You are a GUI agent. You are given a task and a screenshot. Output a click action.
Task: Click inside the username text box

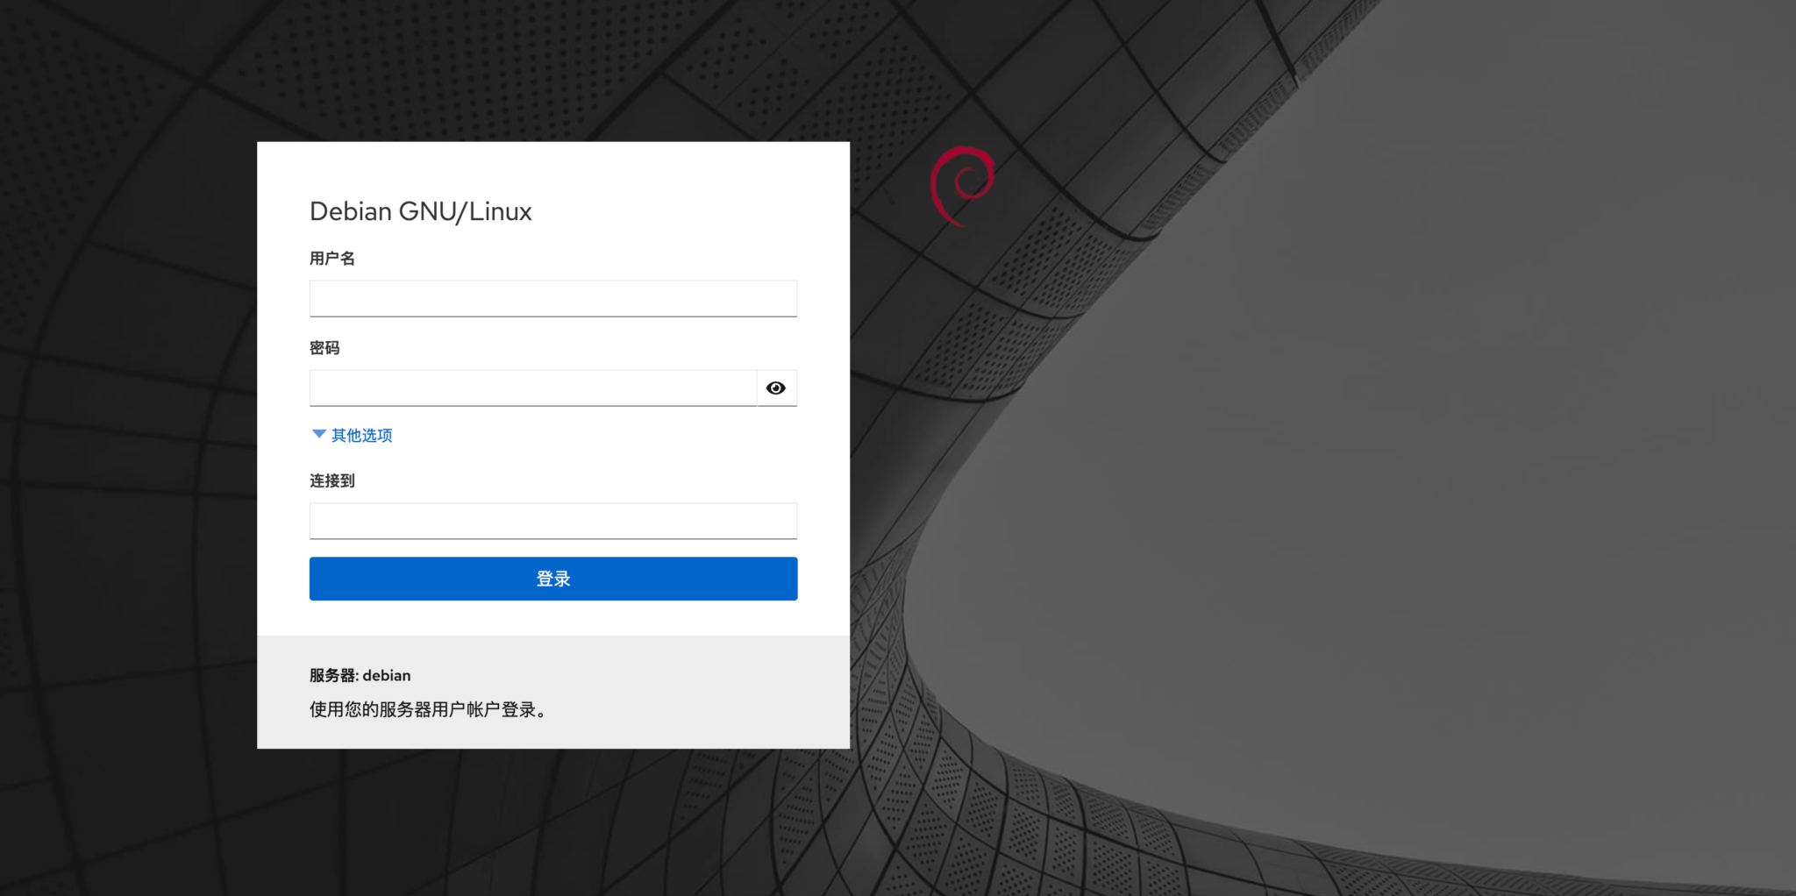552,298
